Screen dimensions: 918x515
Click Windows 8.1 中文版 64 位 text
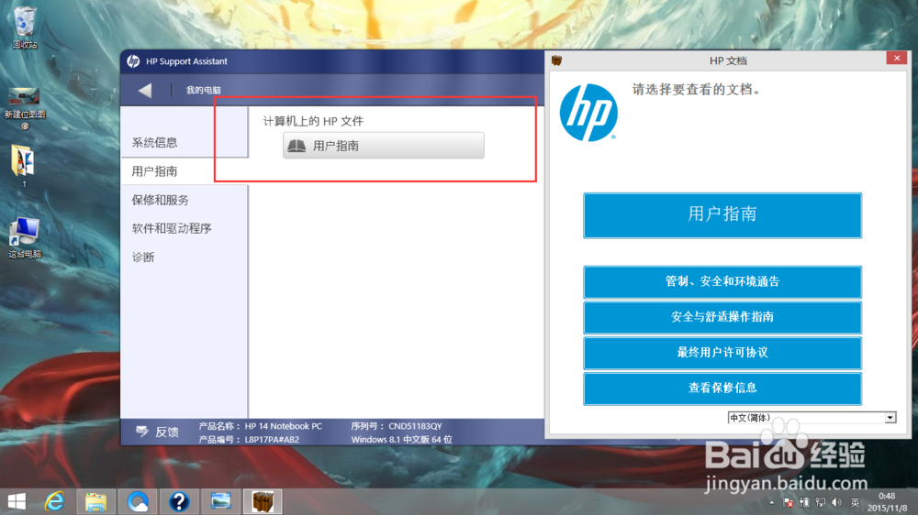402,440
